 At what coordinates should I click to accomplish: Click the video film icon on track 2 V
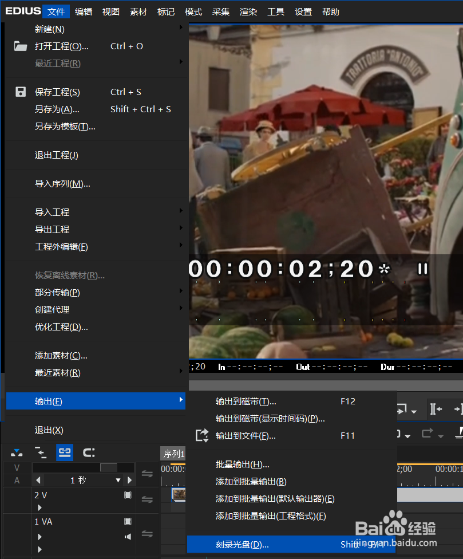[x=128, y=495]
